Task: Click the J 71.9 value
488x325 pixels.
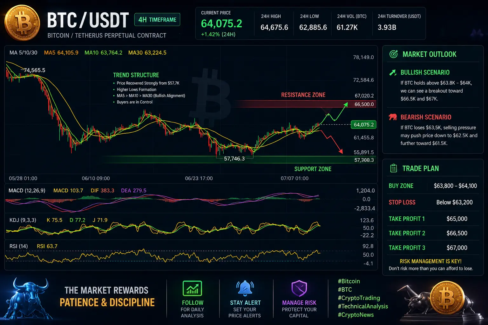Action: (x=100, y=220)
